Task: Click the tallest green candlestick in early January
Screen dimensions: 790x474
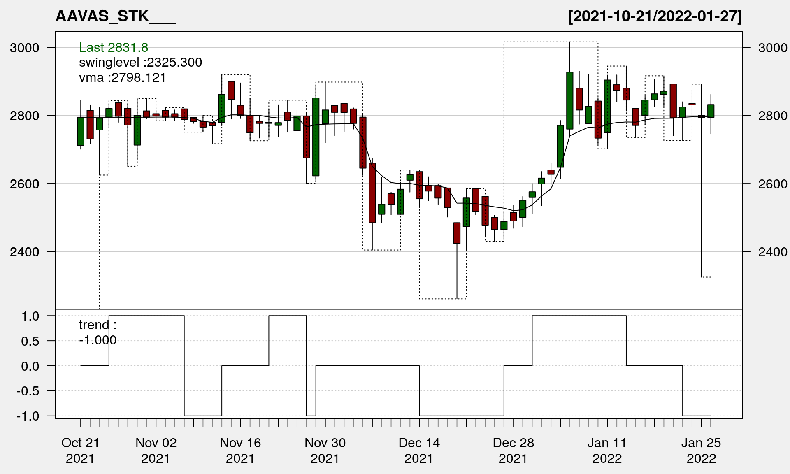Action: tap(569, 101)
